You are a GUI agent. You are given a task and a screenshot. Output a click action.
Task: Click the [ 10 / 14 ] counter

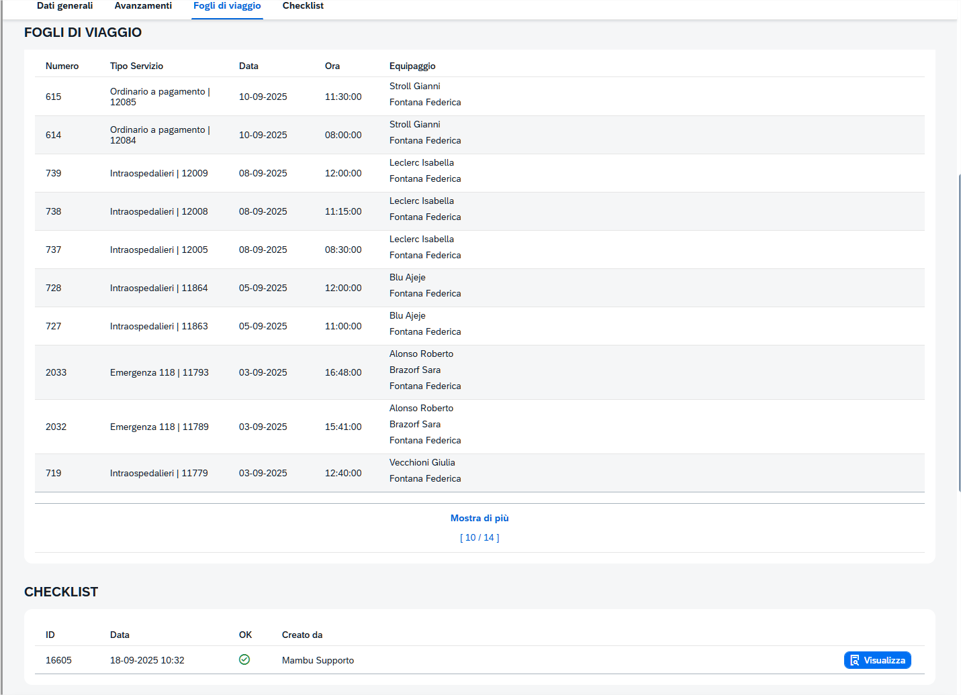(x=479, y=537)
